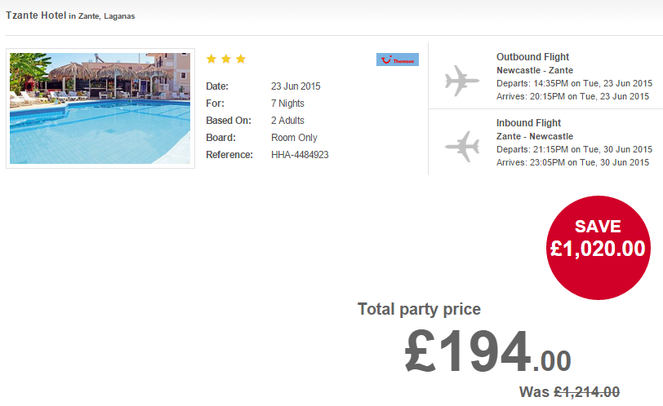Image resolution: width=663 pixels, height=406 pixels.
Task: Select the Outbound Flight heading
Action: [532, 57]
